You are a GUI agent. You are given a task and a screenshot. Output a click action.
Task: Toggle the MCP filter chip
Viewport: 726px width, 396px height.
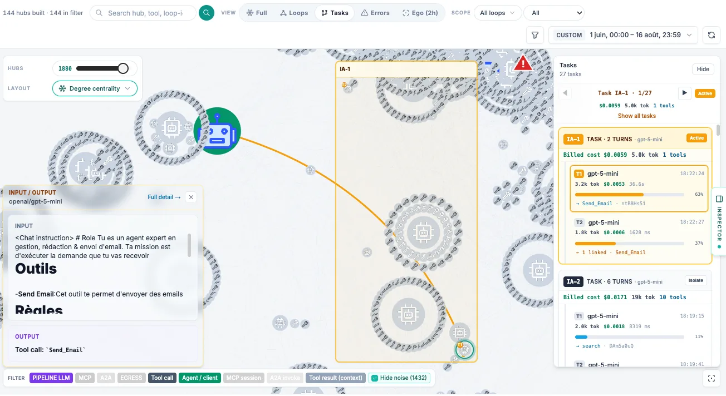click(85, 378)
